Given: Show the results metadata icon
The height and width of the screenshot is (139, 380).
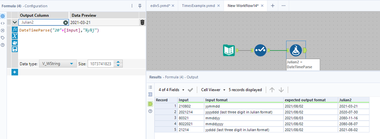Looking at the screenshot, I should (150, 95).
